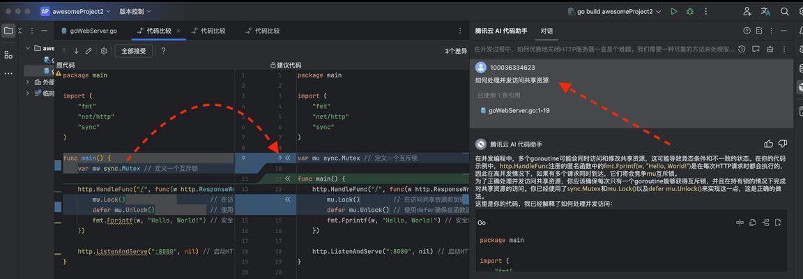Open Search Everywhere with the magnifier icon
This screenshot has height=279, width=803.
785,11
